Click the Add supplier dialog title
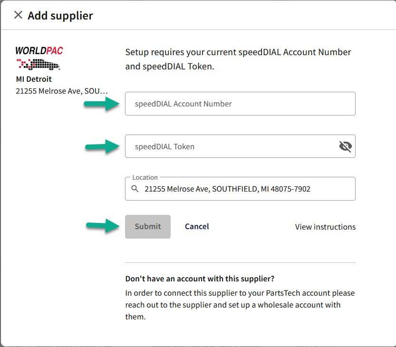This screenshot has width=396, height=347. pos(60,16)
